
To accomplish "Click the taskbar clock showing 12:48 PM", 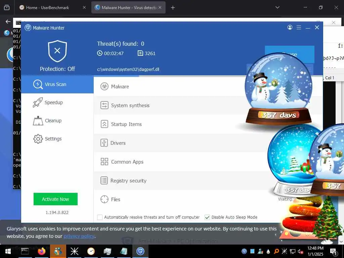I will [x=315, y=251].
